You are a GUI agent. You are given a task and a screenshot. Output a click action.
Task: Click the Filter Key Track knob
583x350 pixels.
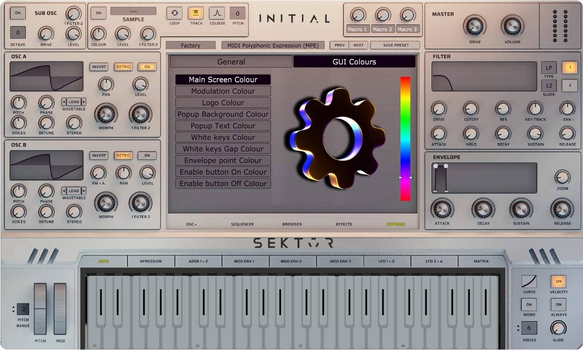click(x=535, y=109)
